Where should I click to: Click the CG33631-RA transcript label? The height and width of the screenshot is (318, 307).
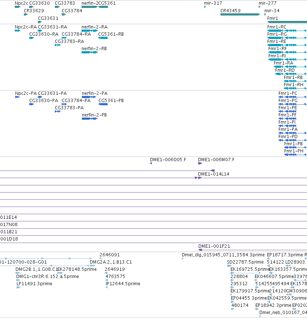pyautogui.click(x=53, y=27)
